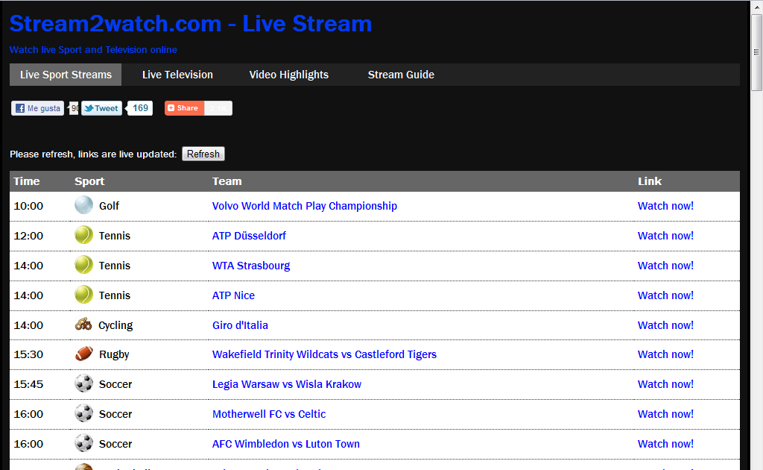Viewport: 763px width, 470px height.
Task: Click the cycling icon in Giro d'Italia row
Action: 83,325
